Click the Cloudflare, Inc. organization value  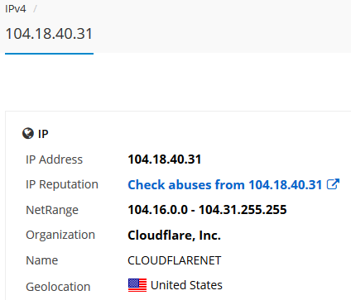174,236
